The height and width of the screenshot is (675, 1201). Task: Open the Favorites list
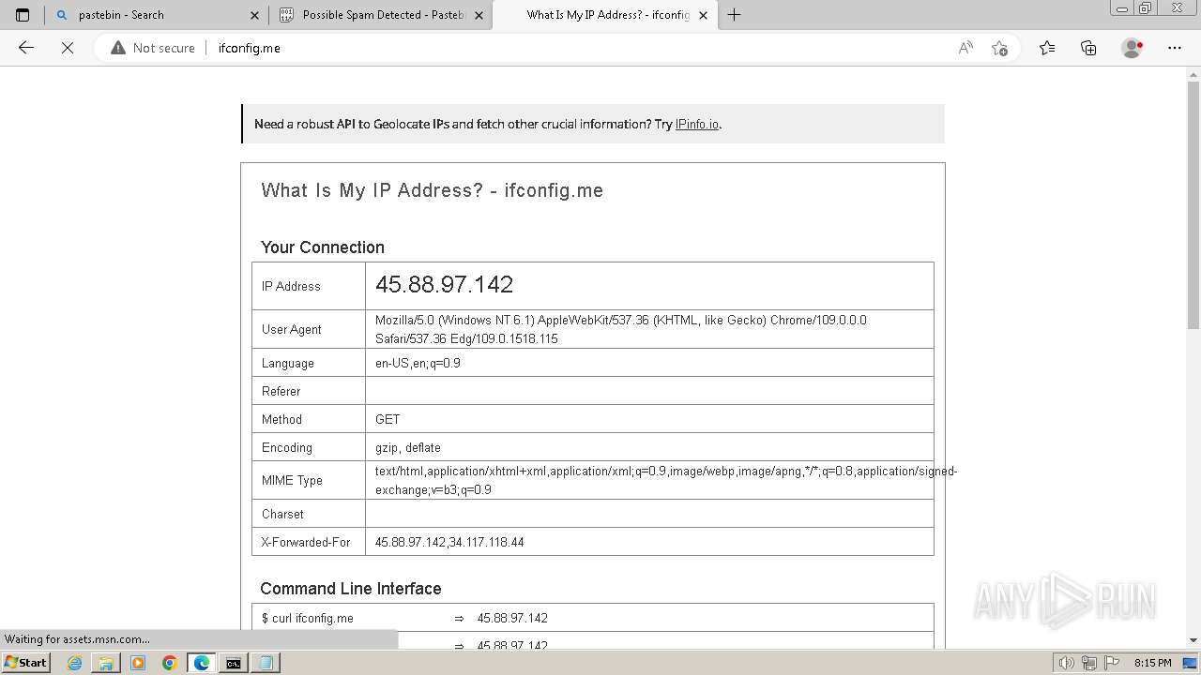click(x=1047, y=48)
